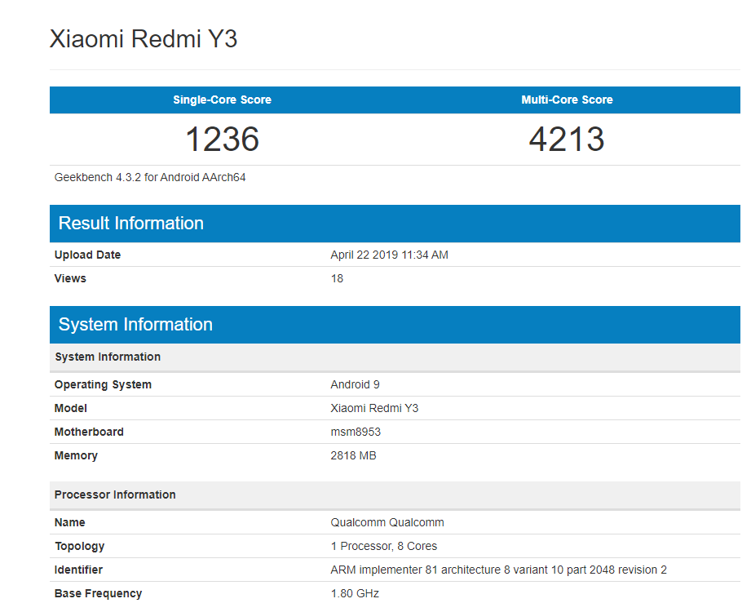Click the 1 Processor, 8 Cores value
This screenshot has width=751, height=612.
[384, 547]
